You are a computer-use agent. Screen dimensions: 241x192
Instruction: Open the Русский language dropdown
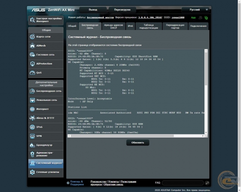[x=195, y=10]
